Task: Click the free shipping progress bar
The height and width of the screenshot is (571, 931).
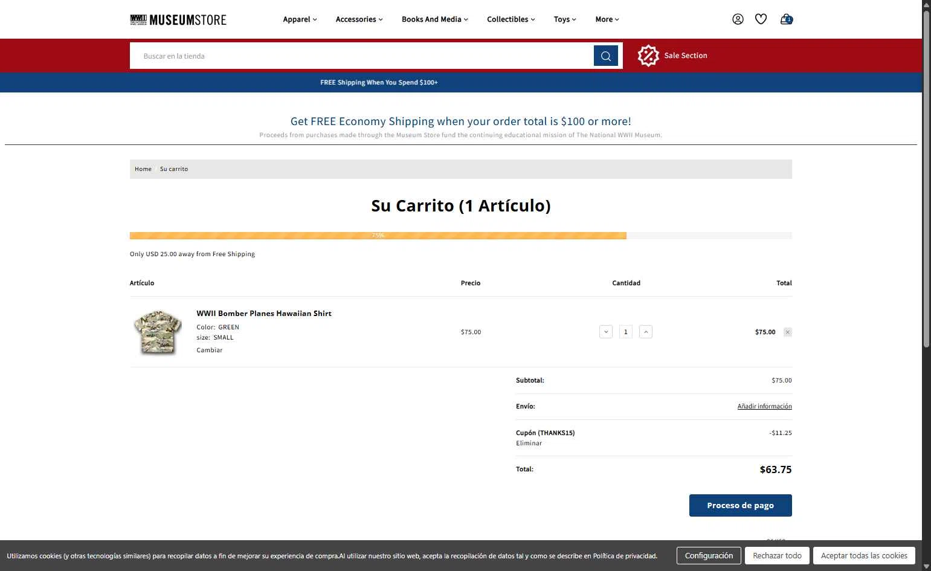Action: click(461, 236)
